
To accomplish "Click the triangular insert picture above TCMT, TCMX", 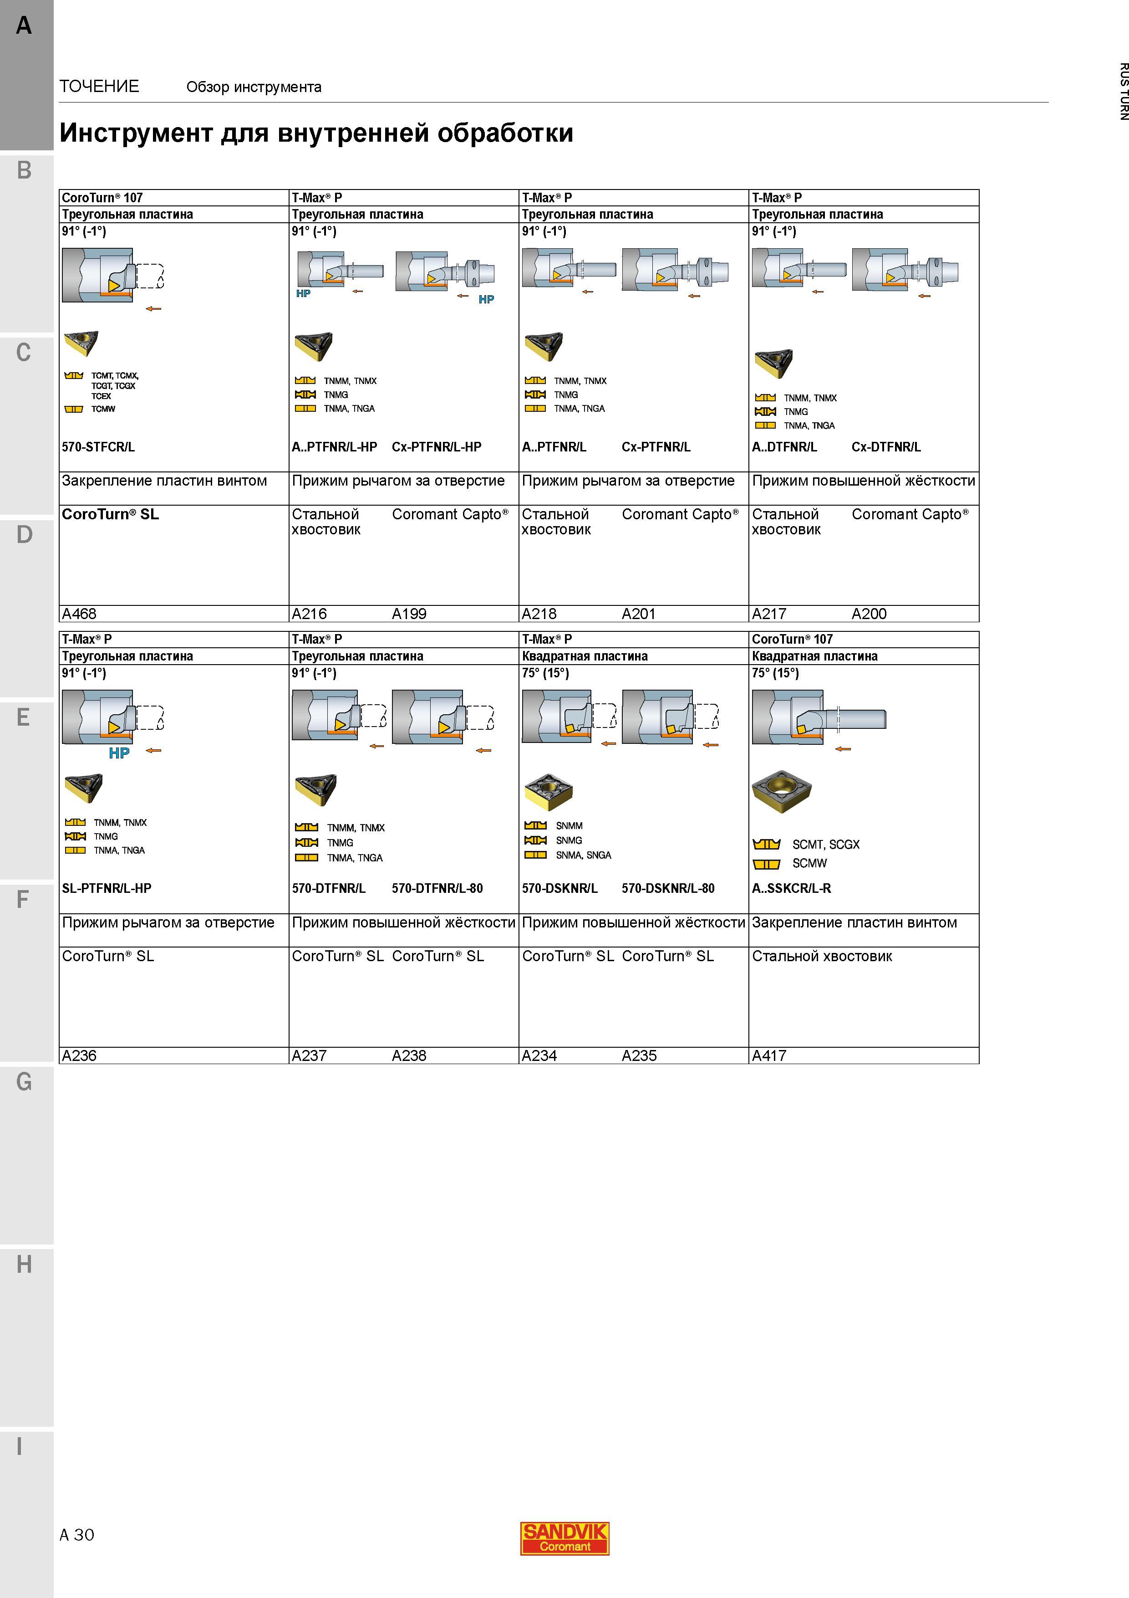I will tap(81, 343).
